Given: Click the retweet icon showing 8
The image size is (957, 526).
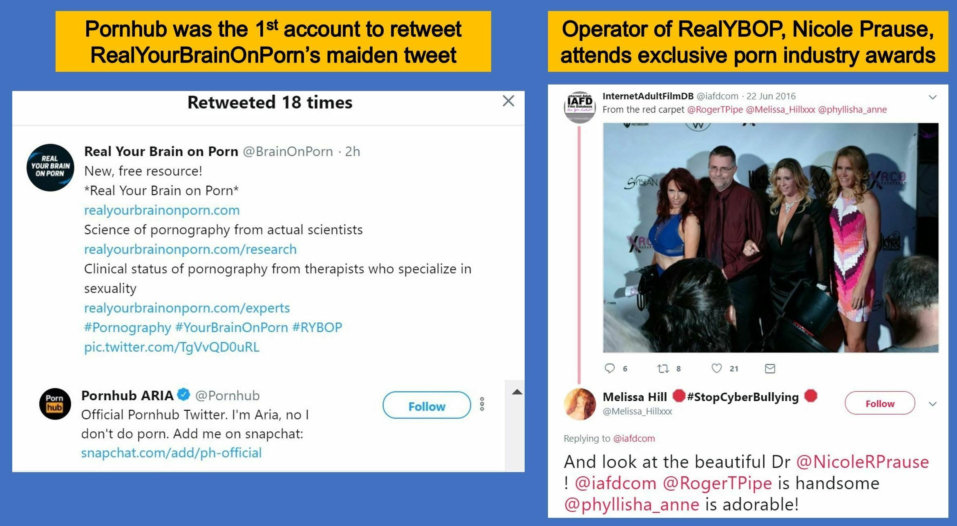Looking at the screenshot, I should (663, 369).
